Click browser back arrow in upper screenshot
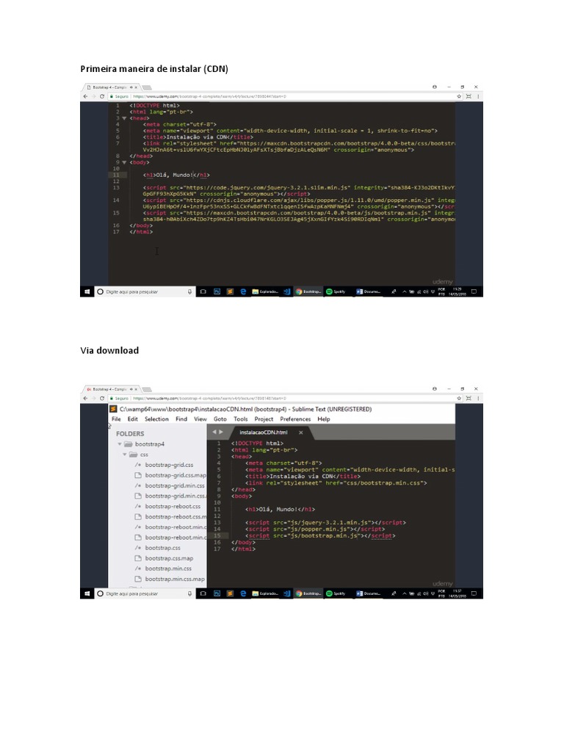The width and height of the screenshot is (564, 752). tap(85, 96)
